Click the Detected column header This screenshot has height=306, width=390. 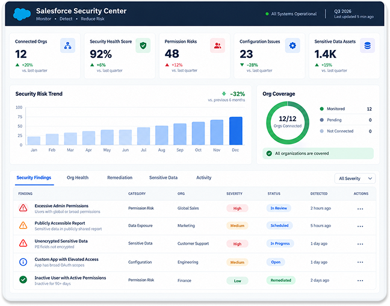[319, 194]
